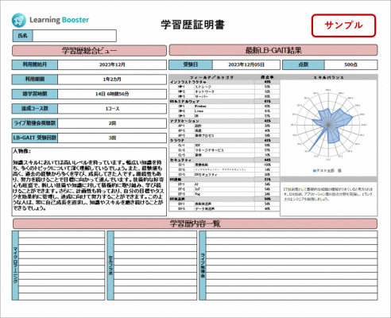Click the 点数 value 500点
The height and width of the screenshot is (318, 391).
[351, 64]
